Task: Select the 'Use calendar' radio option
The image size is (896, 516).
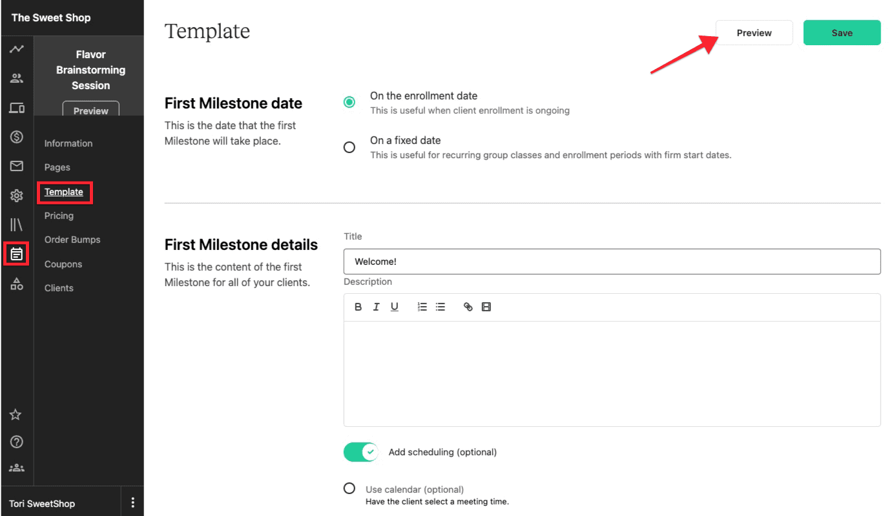Action: pos(349,488)
